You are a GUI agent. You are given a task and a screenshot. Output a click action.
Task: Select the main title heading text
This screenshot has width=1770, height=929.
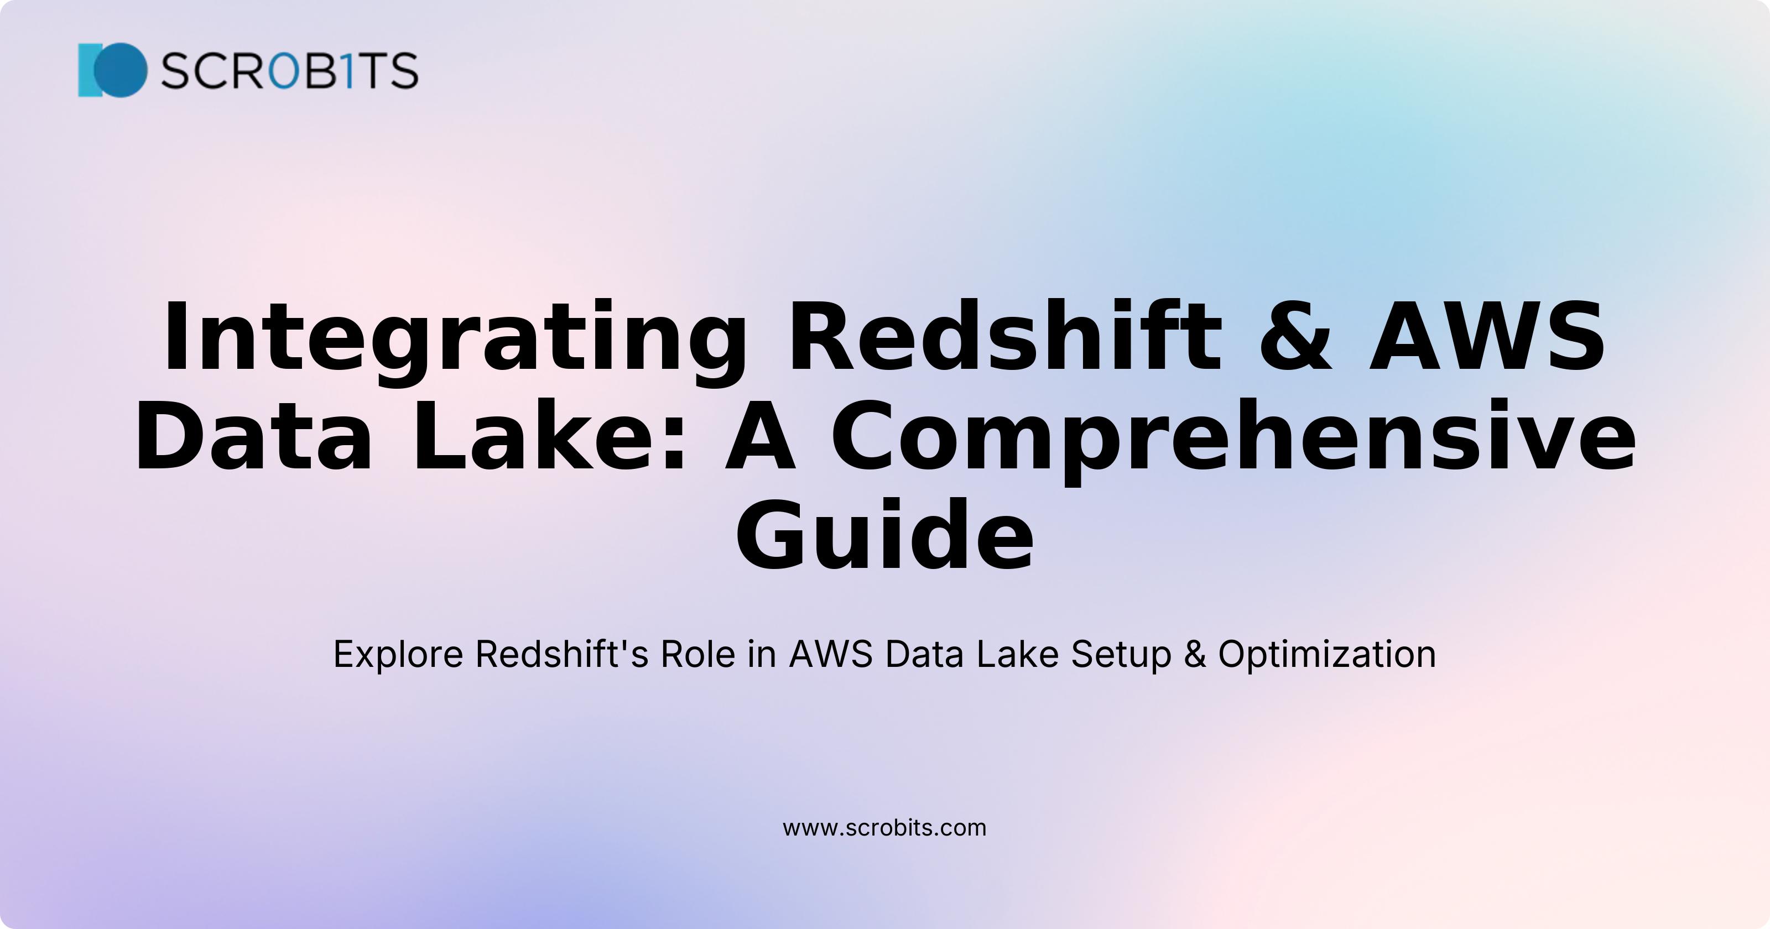tap(884, 387)
